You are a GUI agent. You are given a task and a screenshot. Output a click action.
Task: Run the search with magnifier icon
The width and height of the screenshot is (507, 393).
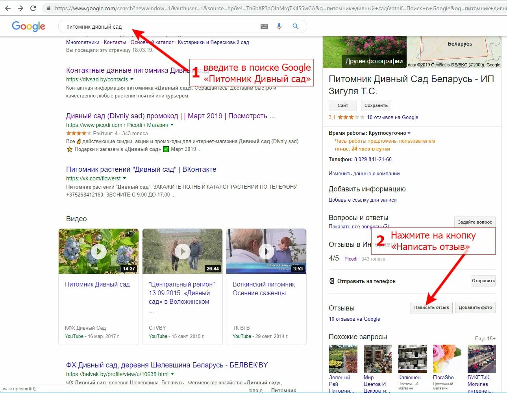295,26
